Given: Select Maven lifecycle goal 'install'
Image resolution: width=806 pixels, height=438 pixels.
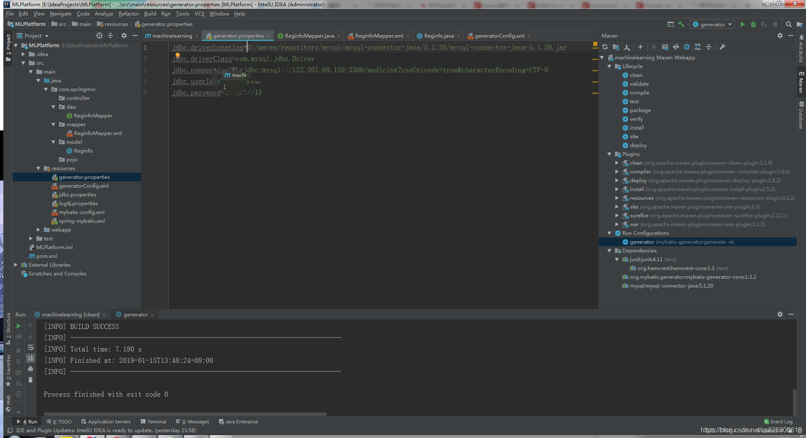Looking at the screenshot, I should [637, 128].
